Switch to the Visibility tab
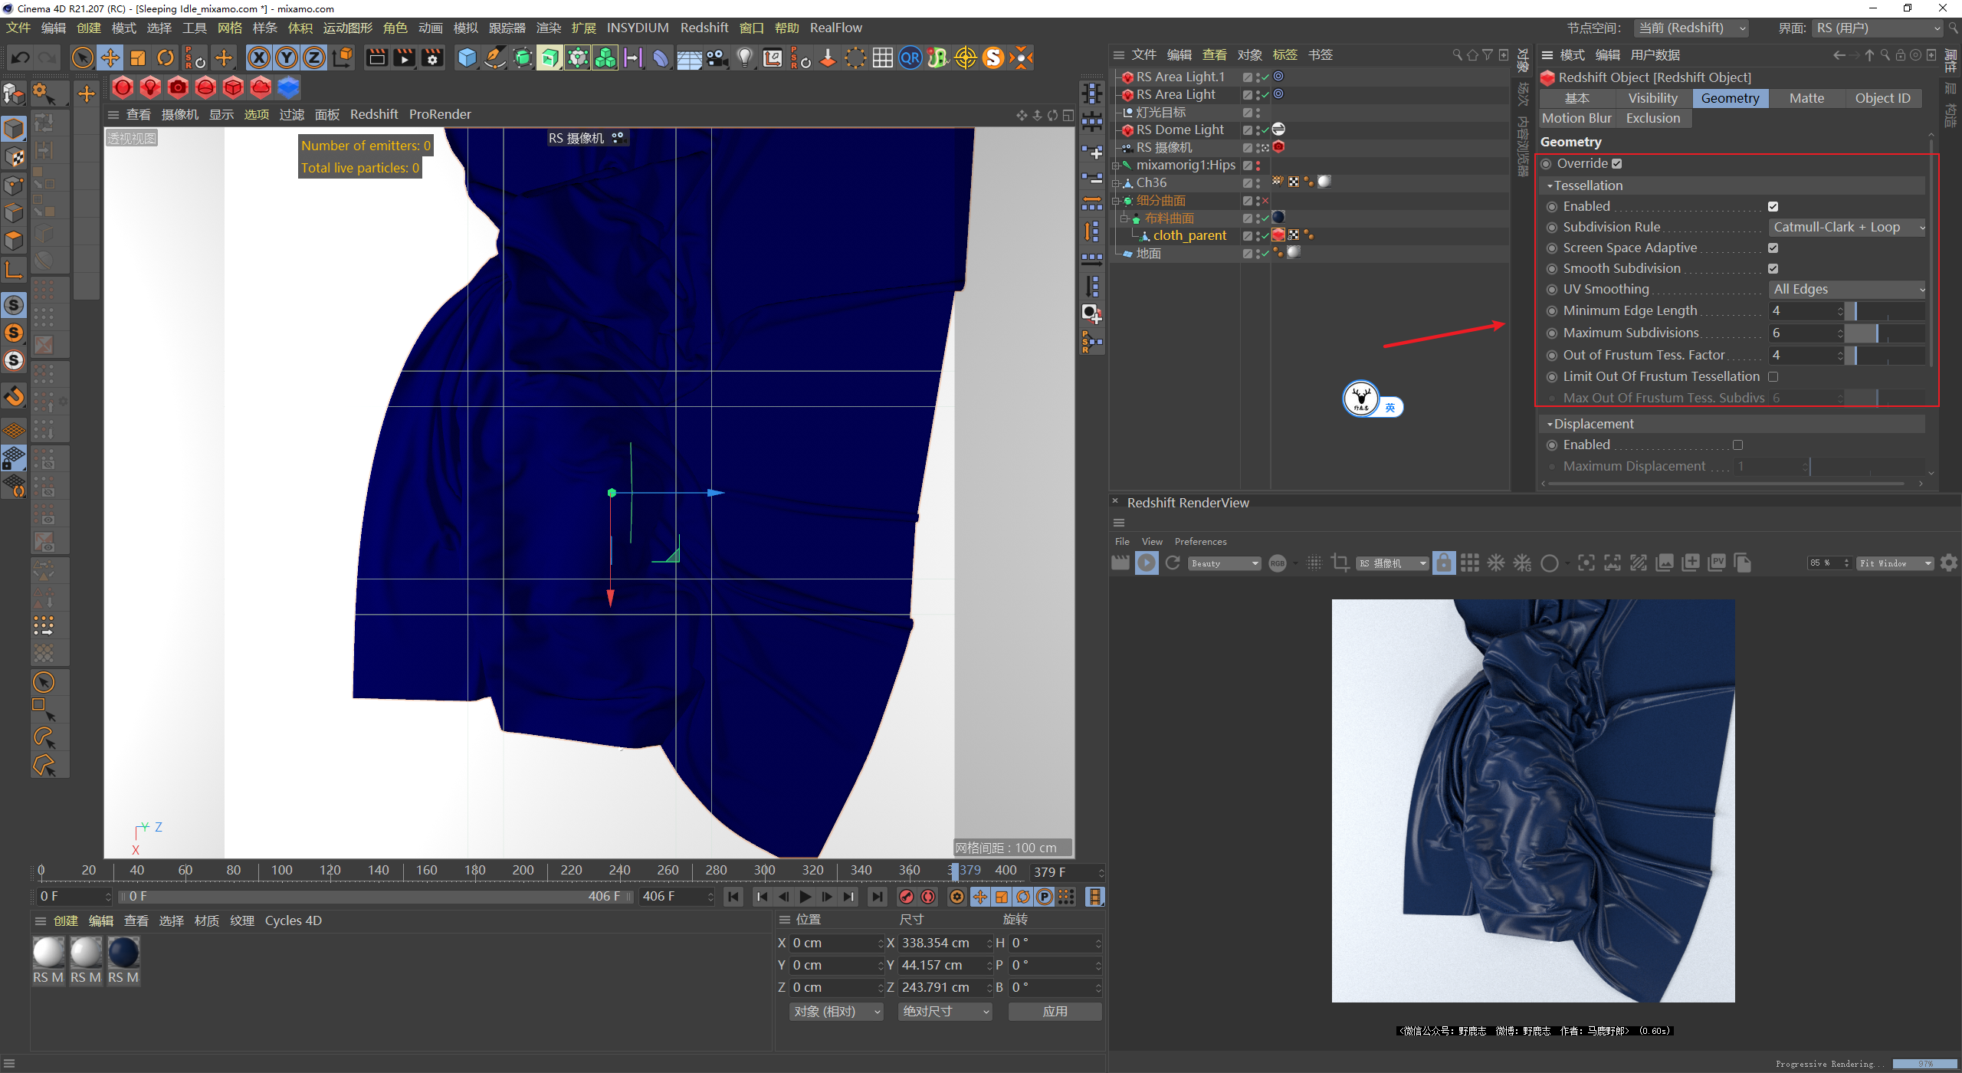The image size is (1962, 1073). pos(1652,98)
